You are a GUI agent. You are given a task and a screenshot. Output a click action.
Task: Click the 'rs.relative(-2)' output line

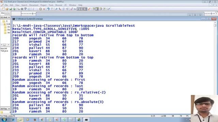(x=59, y=93)
